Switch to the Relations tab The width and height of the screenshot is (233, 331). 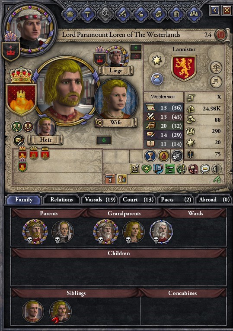coord(61,200)
